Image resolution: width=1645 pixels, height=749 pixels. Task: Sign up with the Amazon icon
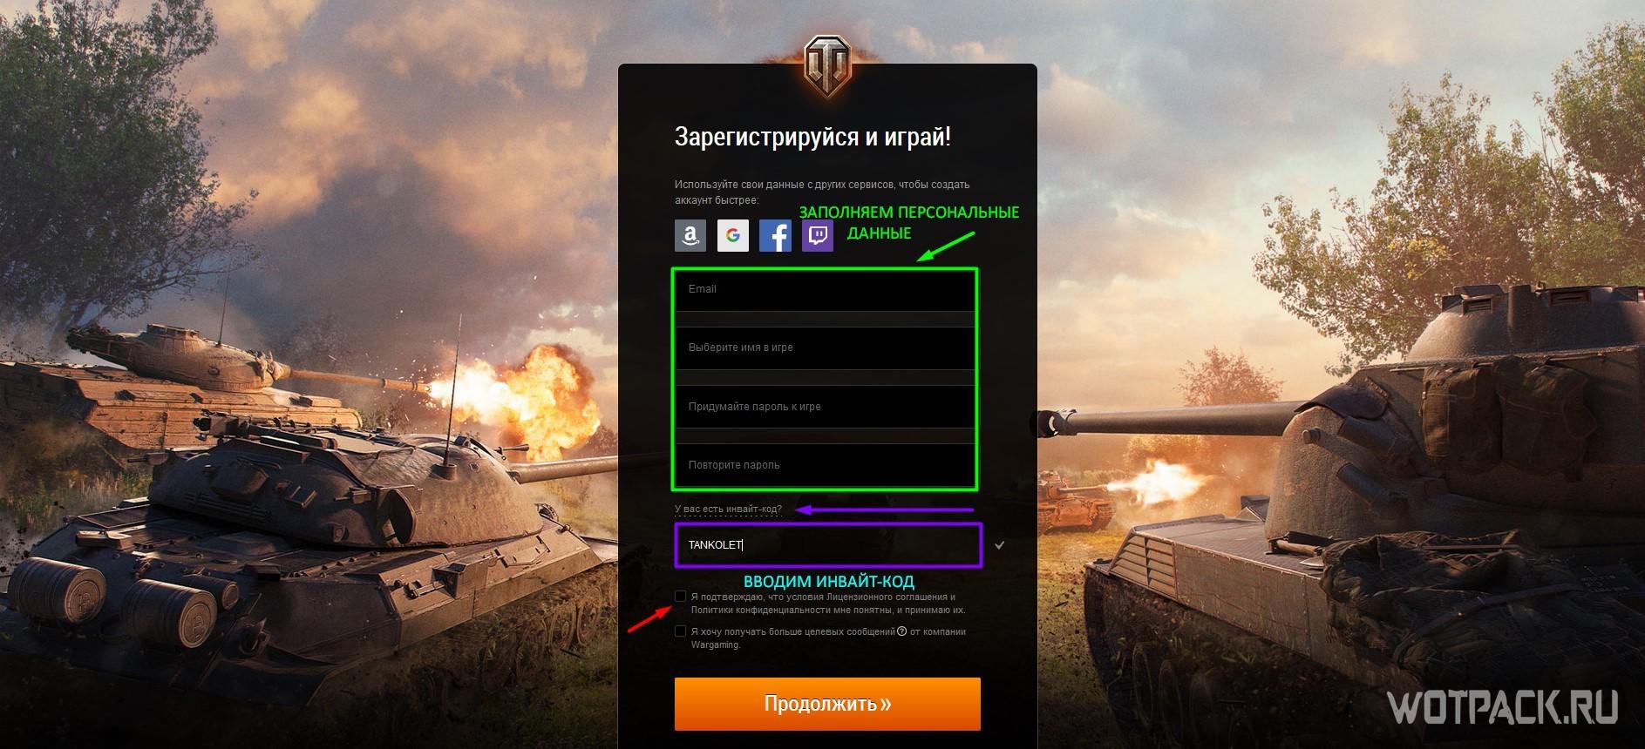coord(690,235)
